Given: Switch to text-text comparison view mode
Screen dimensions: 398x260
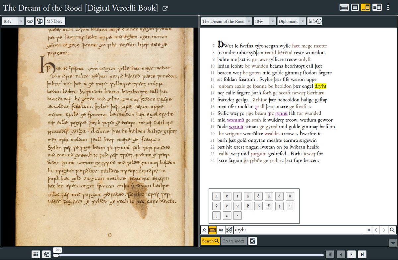Looking at the screenshot, I should pos(377,7).
